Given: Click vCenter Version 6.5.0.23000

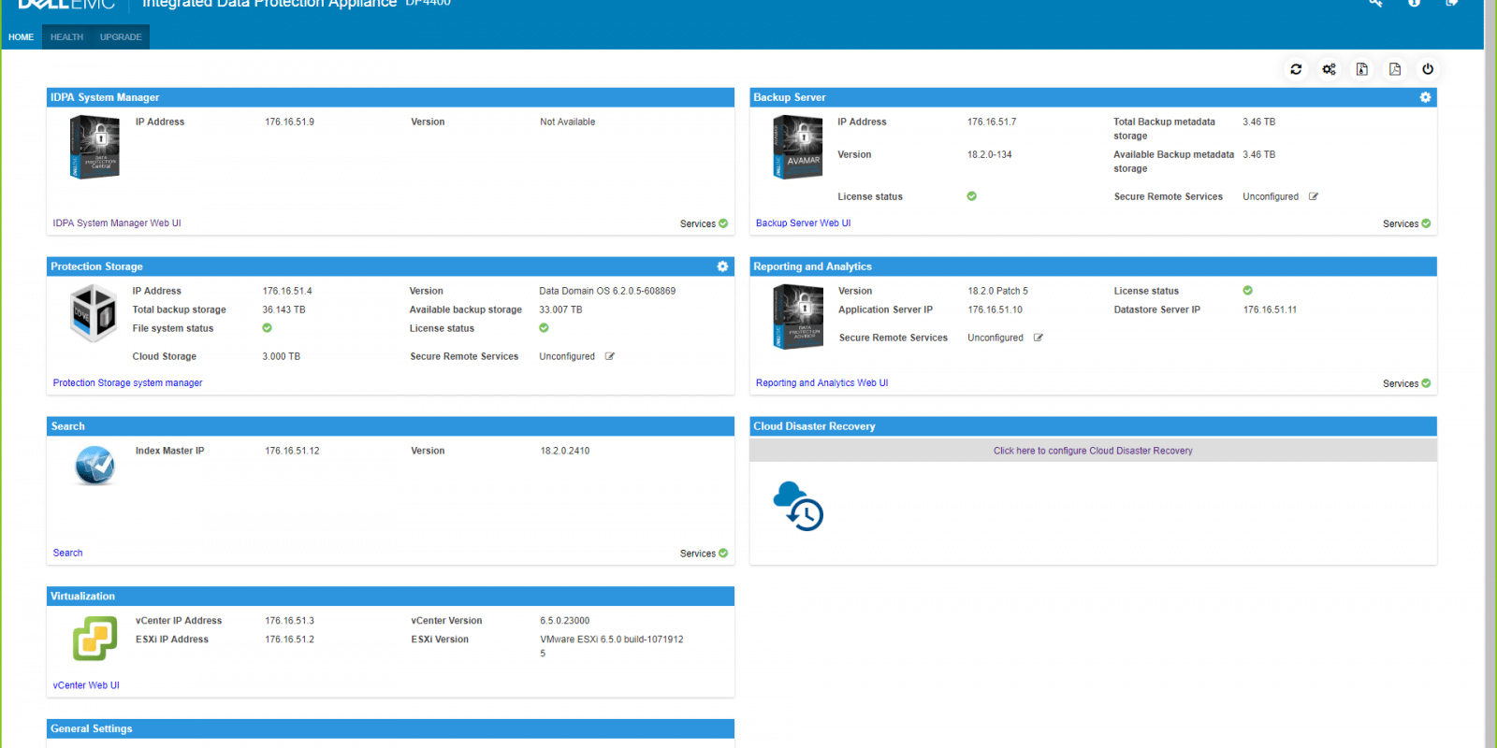Looking at the screenshot, I should click(565, 621).
